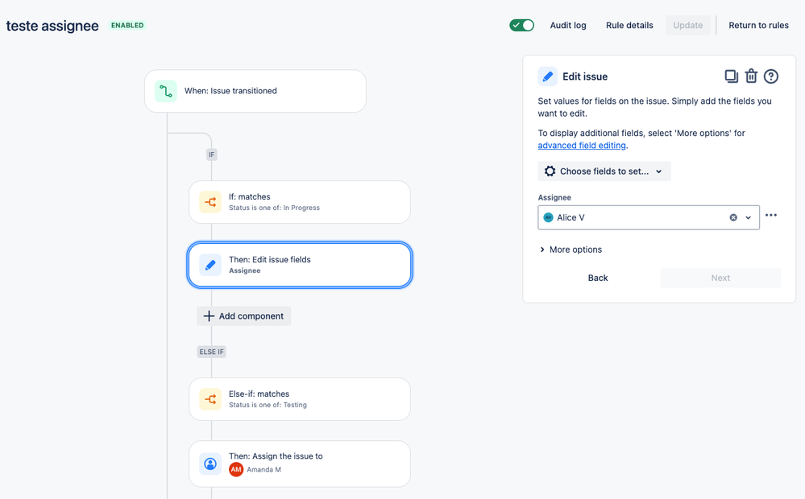Click the gear icon in Choose fields to set
The width and height of the screenshot is (805, 499).
(x=550, y=171)
